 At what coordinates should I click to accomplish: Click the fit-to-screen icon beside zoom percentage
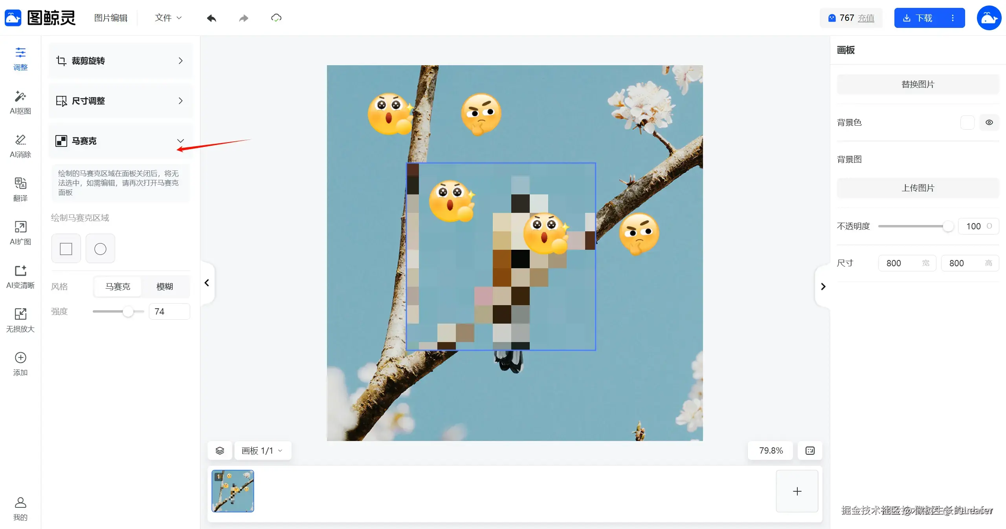[x=810, y=450]
